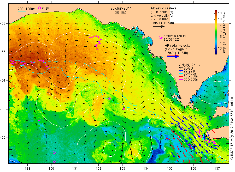Click the altimetric velocity scale arrow

pyautogui.click(x=158, y=27)
